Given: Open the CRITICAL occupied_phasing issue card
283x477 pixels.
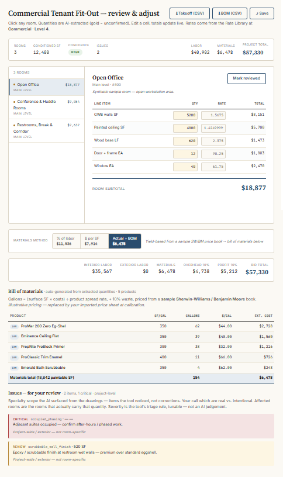Looking at the screenshot, I should point(141,426).
